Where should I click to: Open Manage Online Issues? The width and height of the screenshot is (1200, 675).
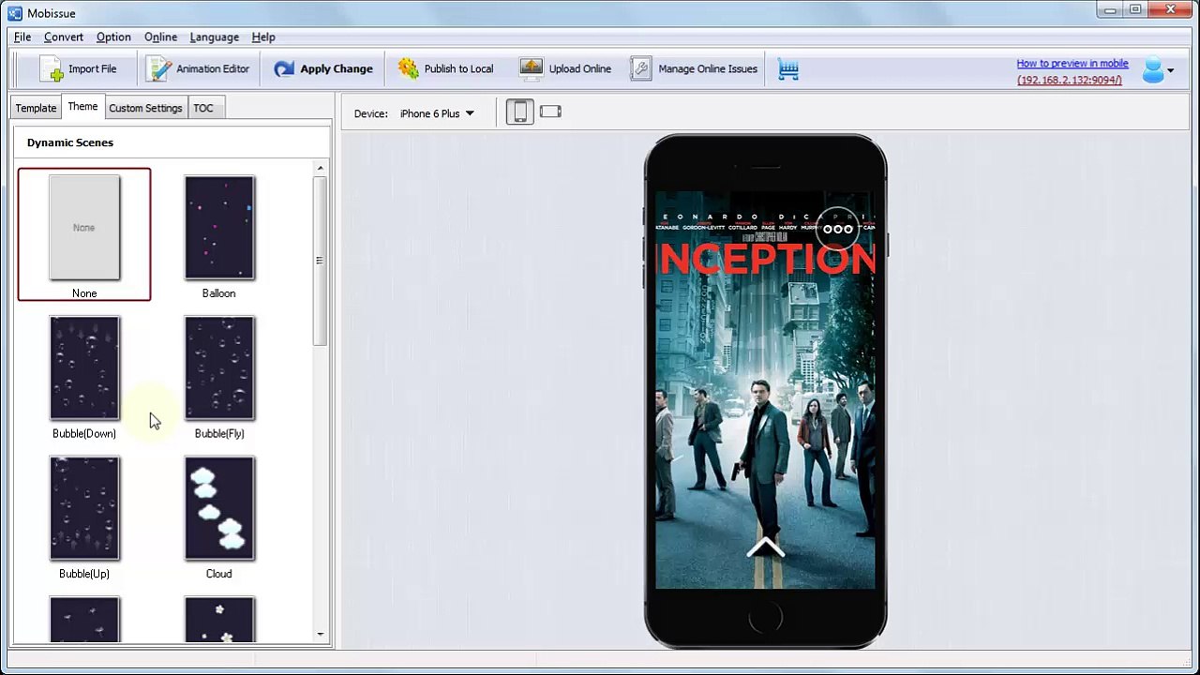click(x=694, y=68)
